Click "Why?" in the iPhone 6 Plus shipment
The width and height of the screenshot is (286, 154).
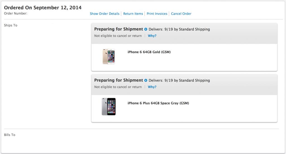tap(152, 87)
